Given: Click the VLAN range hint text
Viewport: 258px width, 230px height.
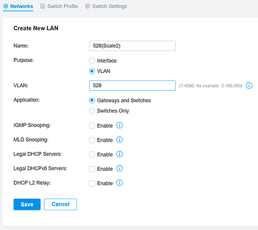Looking at the screenshot, I should 211,86.
